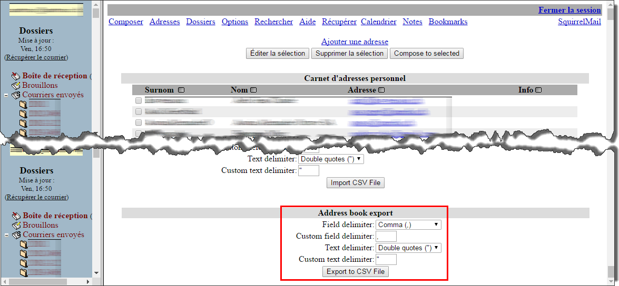Click the sort icon next to Surnom
The height and width of the screenshot is (286, 619).
(181, 90)
